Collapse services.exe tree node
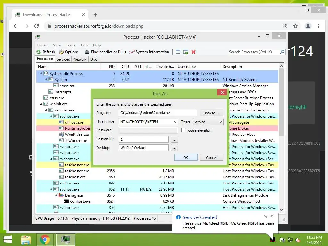Viewport: 328px width, 246px height. click(x=46, y=110)
